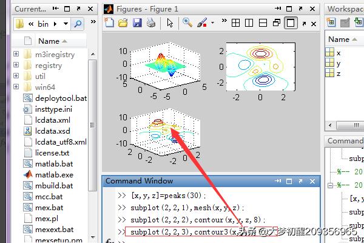Save the figure with the floppy icon

[x=136, y=23]
